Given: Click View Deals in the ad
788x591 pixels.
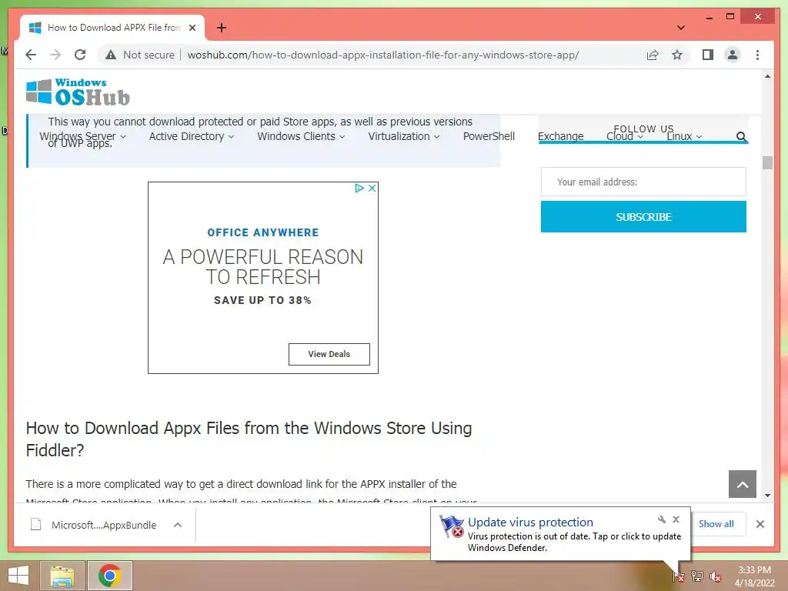Looking at the screenshot, I should point(329,354).
